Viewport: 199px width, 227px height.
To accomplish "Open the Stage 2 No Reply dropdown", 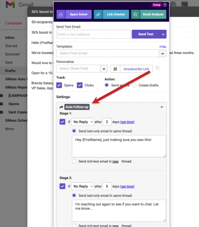I will tap(83, 186).
